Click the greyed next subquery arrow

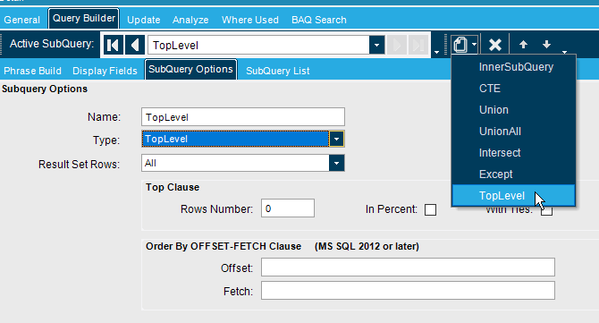click(x=397, y=45)
